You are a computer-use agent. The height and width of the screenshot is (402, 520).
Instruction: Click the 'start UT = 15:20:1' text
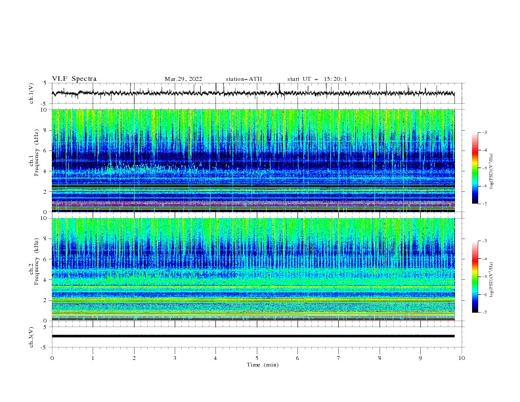(x=316, y=79)
